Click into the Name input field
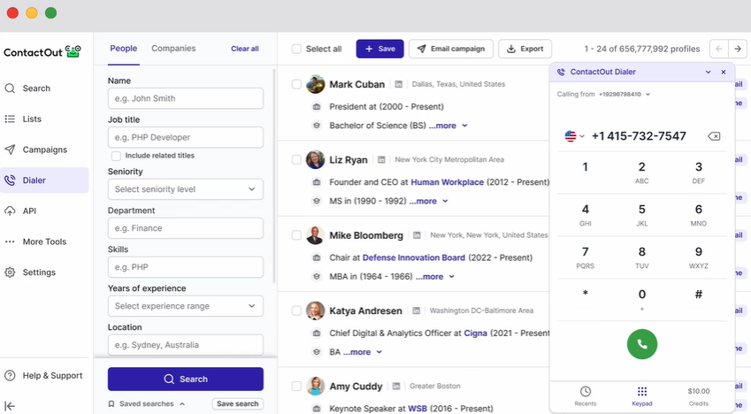This screenshot has width=751, height=414. point(186,98)
